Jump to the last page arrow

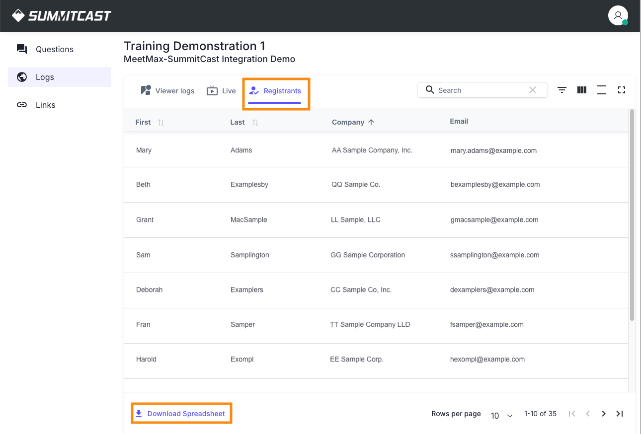(620, 414)
